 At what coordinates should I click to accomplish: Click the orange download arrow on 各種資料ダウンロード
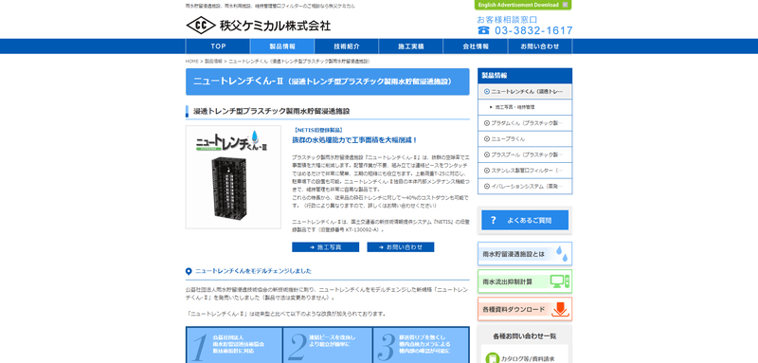(x=560, y=309)
